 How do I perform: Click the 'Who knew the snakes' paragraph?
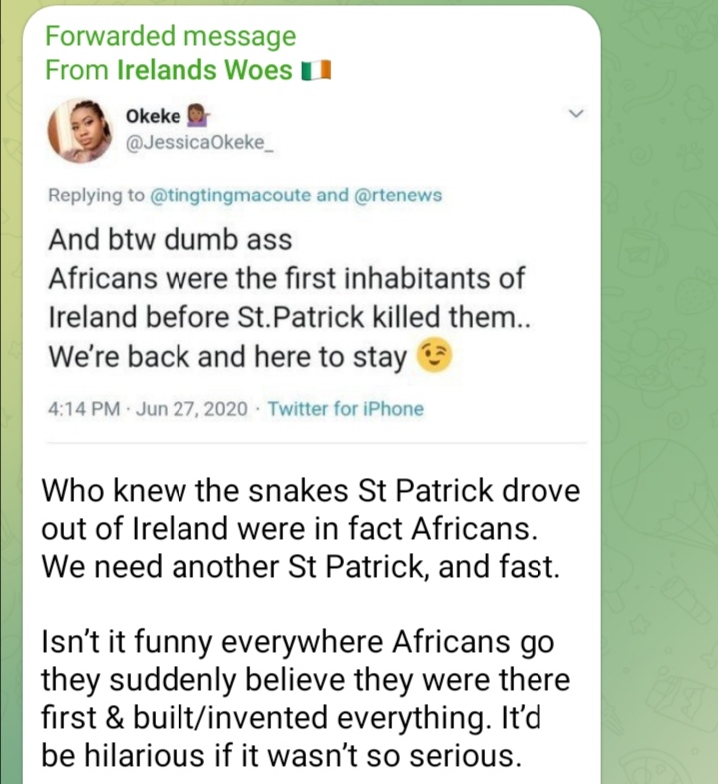pos(310,529)
